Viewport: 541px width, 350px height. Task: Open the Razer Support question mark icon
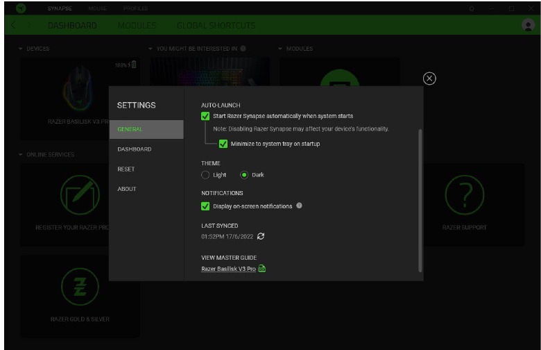click(x=465, y=195)
